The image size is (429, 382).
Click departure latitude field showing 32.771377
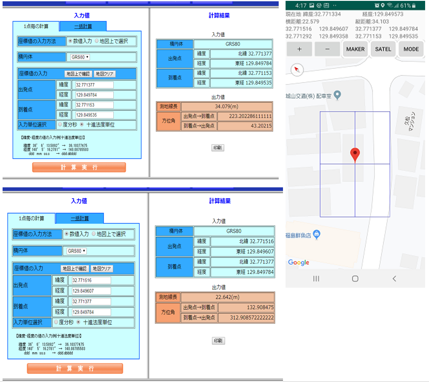pos(94,85)
